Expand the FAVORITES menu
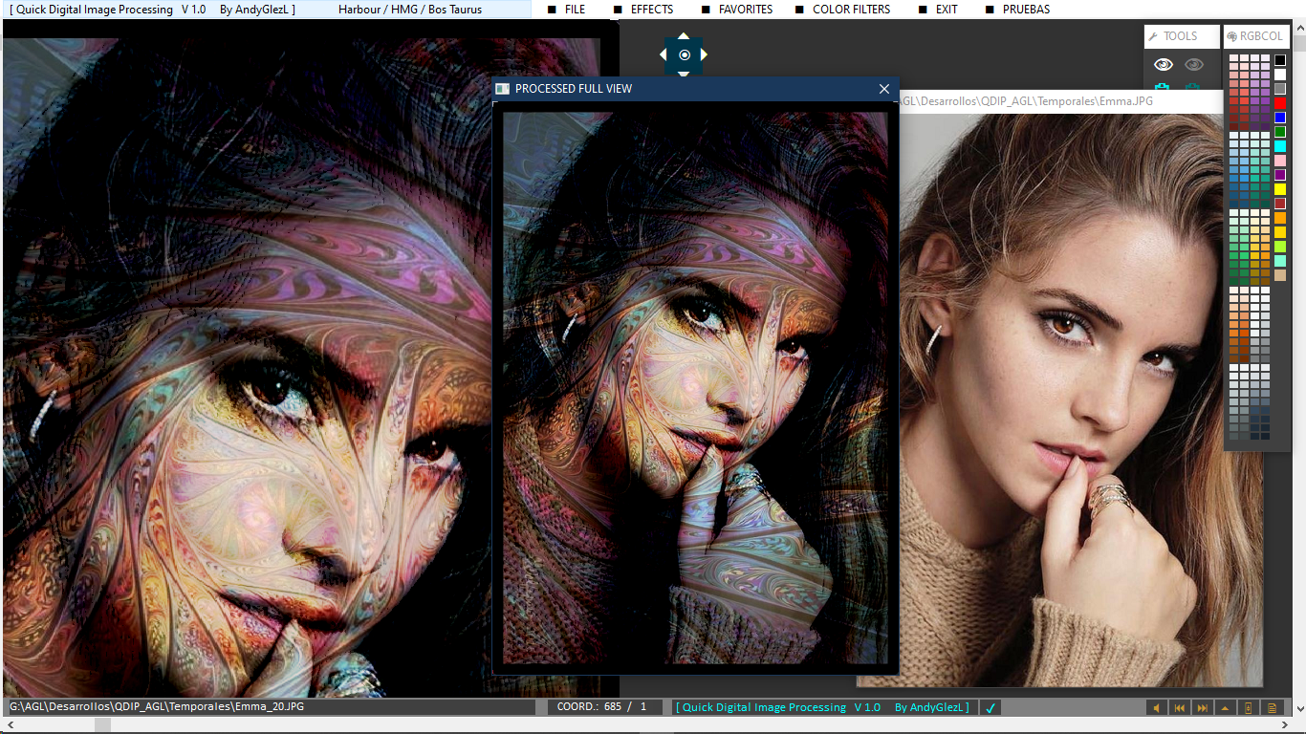This screenshot has width=1306, height=734. click(x=745, y=10)
